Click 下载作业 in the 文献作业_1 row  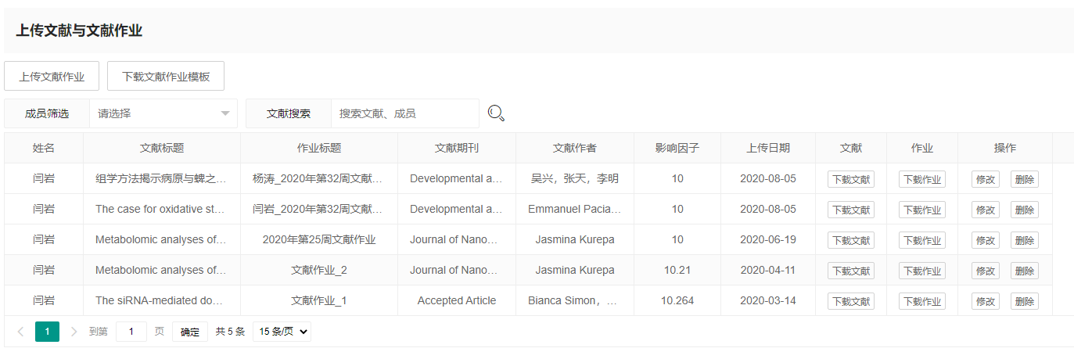922,301
